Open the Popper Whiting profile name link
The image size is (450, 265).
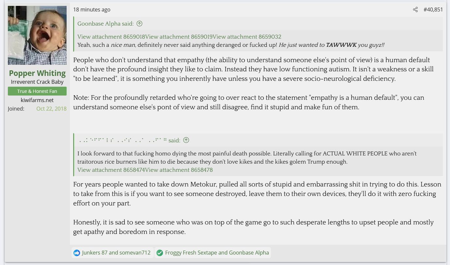37,73
